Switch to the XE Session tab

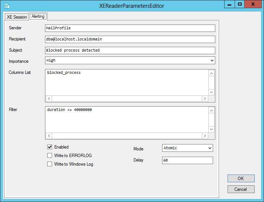pyautogui.click(x=17, y=17)
